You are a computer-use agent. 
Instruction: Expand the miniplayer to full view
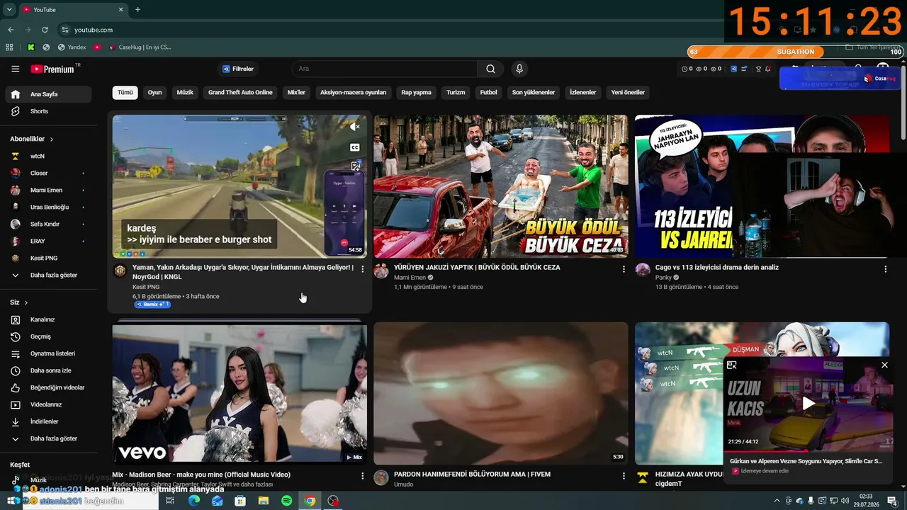732,365
